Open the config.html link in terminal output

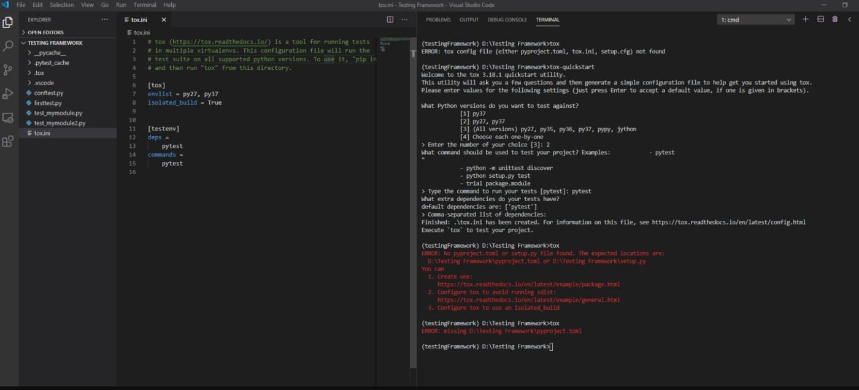[x=728, y=222]
